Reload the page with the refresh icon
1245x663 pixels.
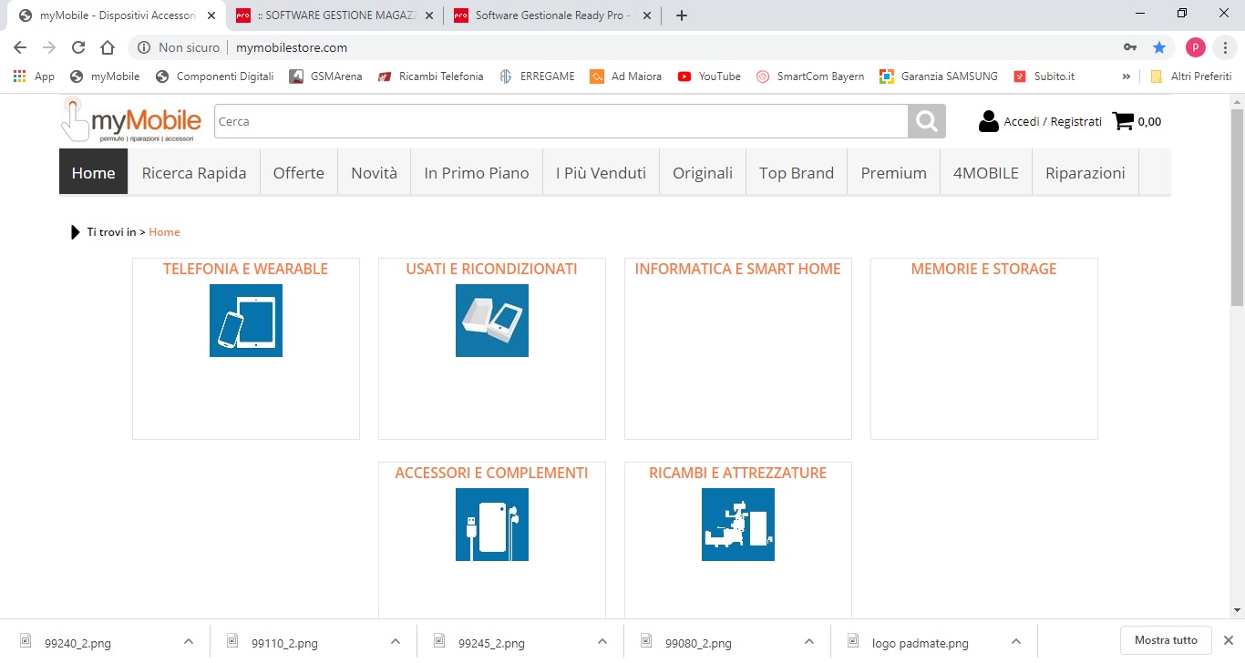(78, 47)
